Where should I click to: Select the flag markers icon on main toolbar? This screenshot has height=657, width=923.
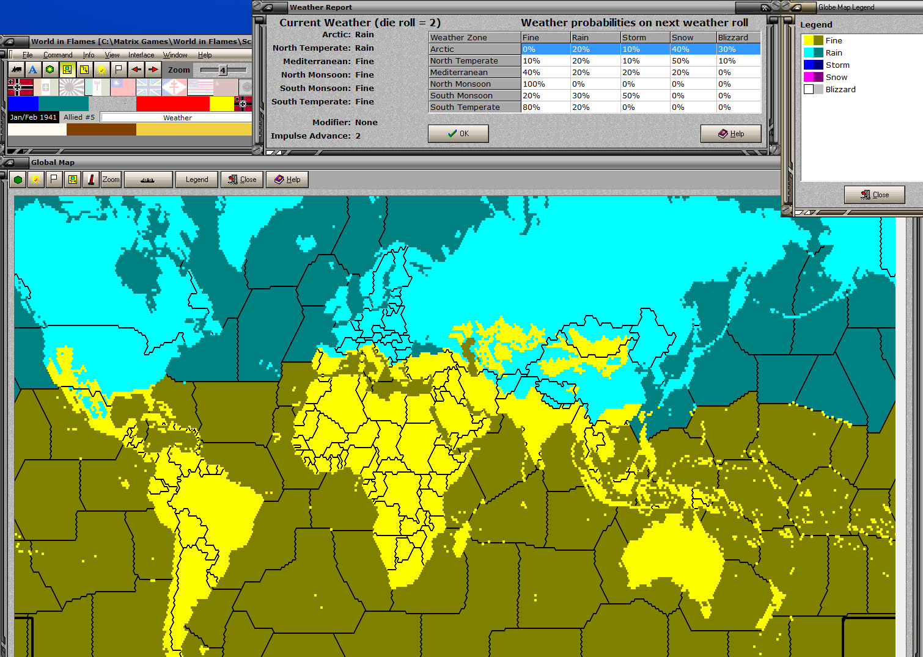click(118, 69)
